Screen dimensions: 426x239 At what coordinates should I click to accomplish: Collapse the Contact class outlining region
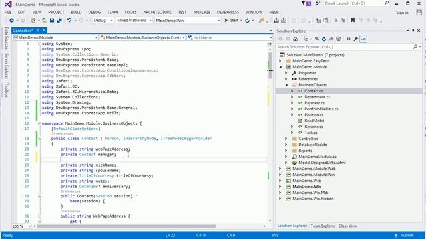tap(40, 139)
